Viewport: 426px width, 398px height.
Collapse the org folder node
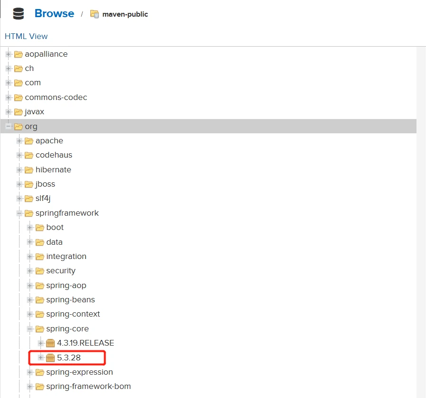pos(9,126)
